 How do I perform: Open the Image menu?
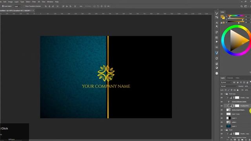(11, 2)
